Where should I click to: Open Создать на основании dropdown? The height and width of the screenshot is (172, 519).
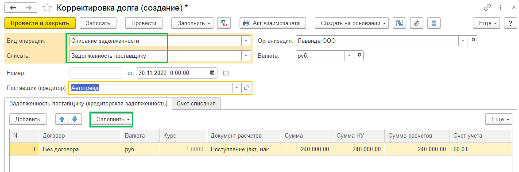tap(352, 23)
